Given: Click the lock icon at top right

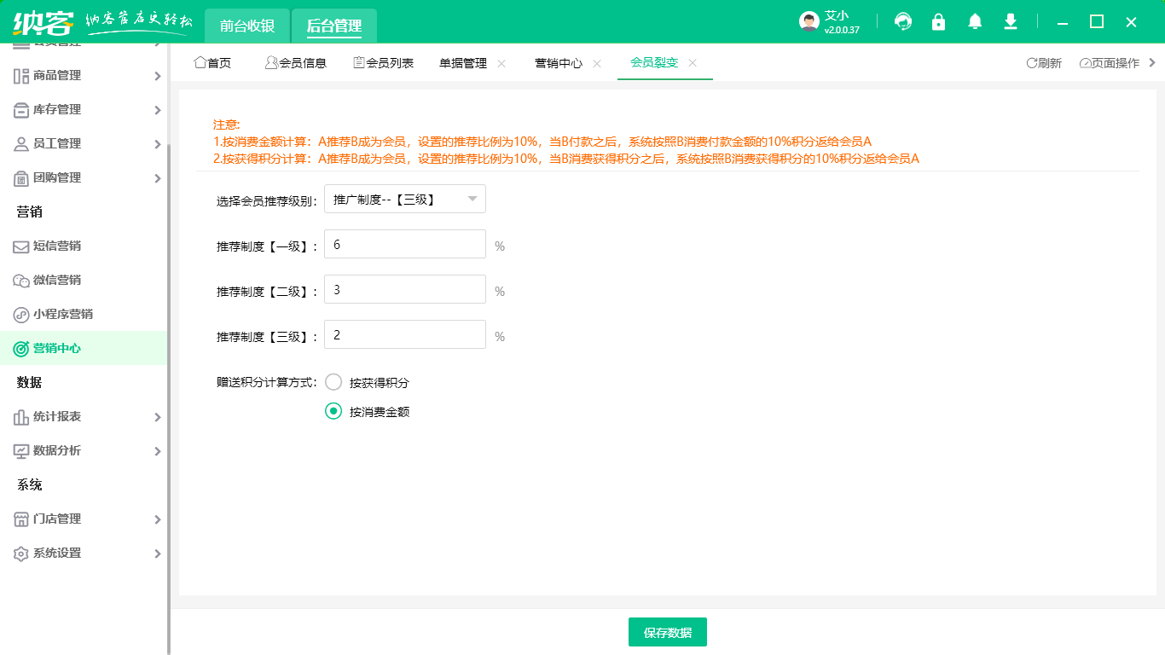Looking at the screenshot, I should (938, 21).
